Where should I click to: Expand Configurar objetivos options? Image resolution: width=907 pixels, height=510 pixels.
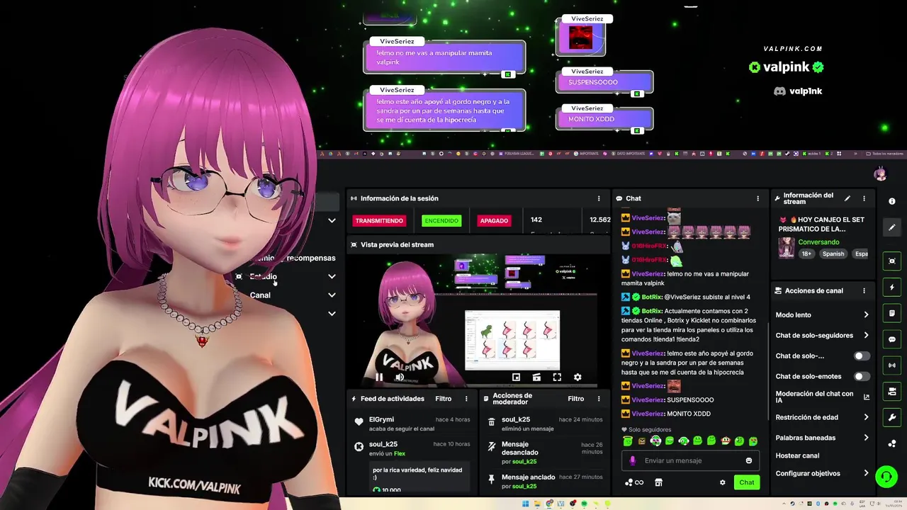click(x=866, y=473)
